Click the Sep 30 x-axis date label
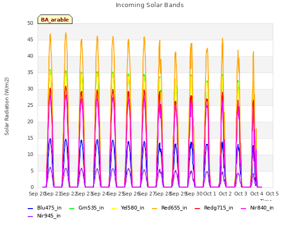Screen dimensions: 301x225 point(194,194)
